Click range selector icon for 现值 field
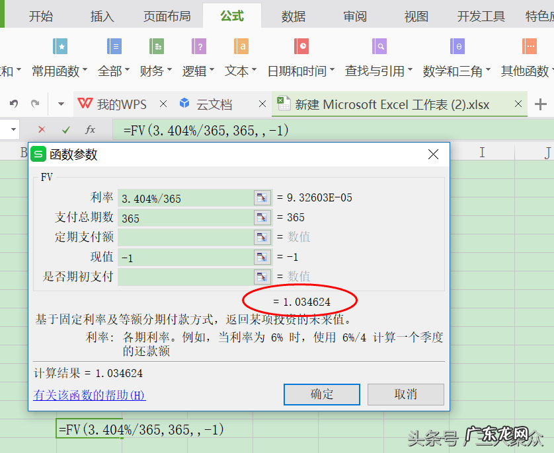 point(262,257)
